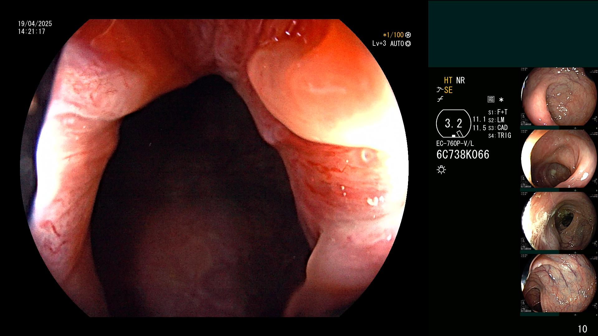Image resolution: width=598 pixels, height=336 pixels.
Task: Click the shutter icon beside 1/100
Action: click(x=408, y=35)
